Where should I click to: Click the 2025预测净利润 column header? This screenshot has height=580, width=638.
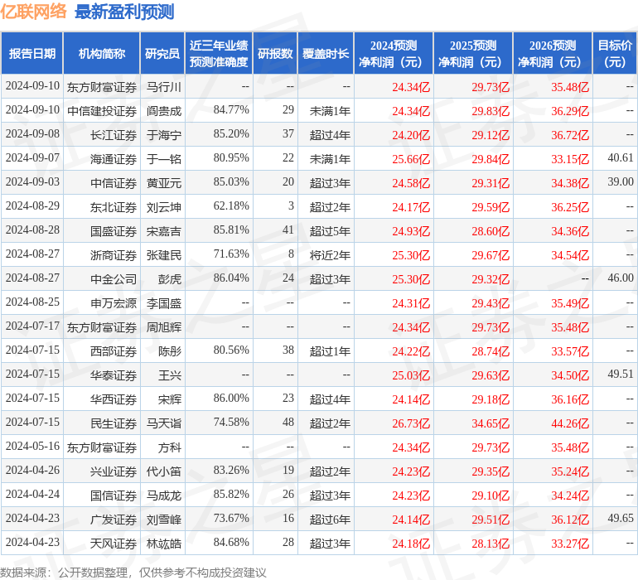473,54
